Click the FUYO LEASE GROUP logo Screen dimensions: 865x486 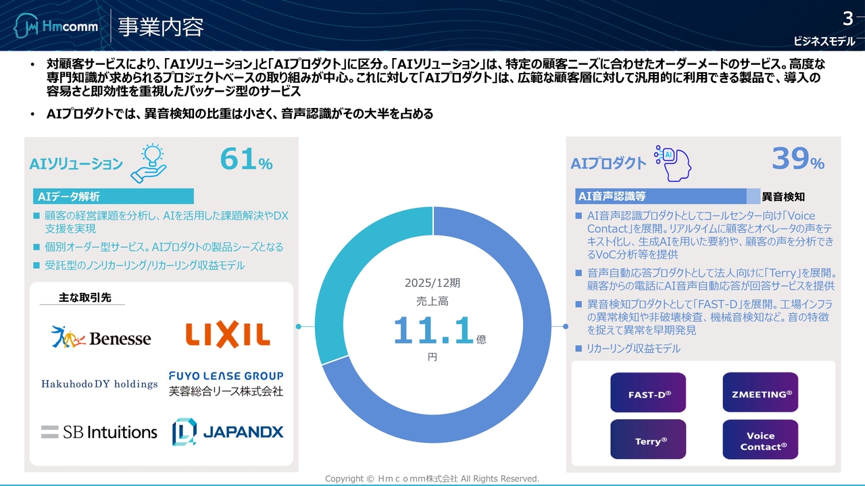coord(227,381)
